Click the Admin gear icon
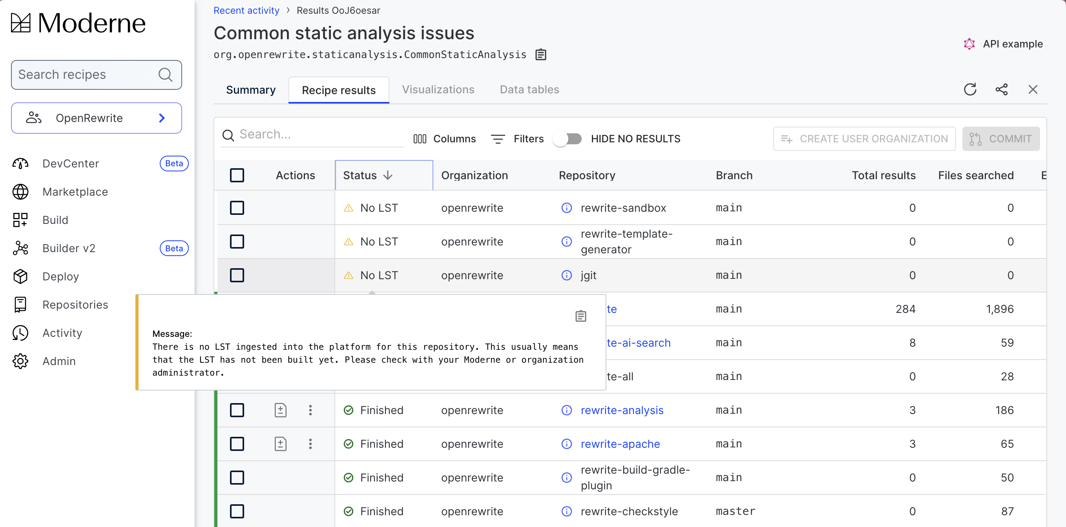This screenshot has height=527, width=1066. click(x=20, y=361)
